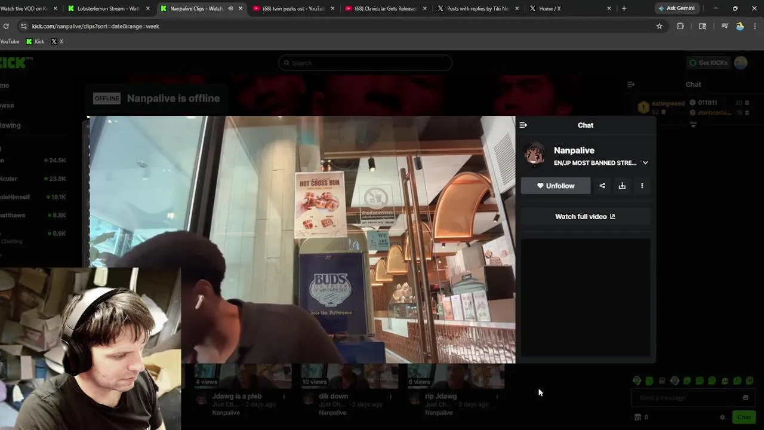Switch to Posts with replies X tab

point(478,8)
